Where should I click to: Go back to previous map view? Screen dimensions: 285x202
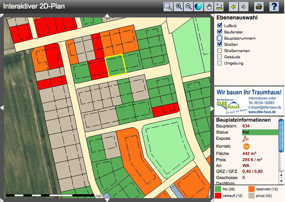[233, 7]
